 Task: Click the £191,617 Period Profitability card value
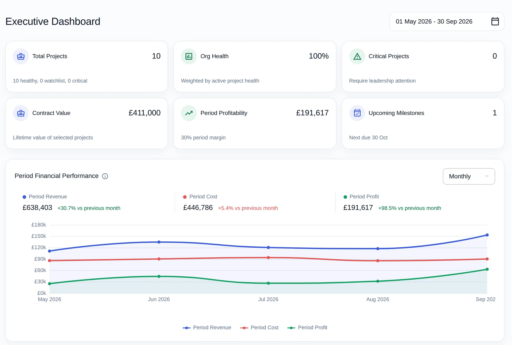pyautogui.click(x=312, y=113)
